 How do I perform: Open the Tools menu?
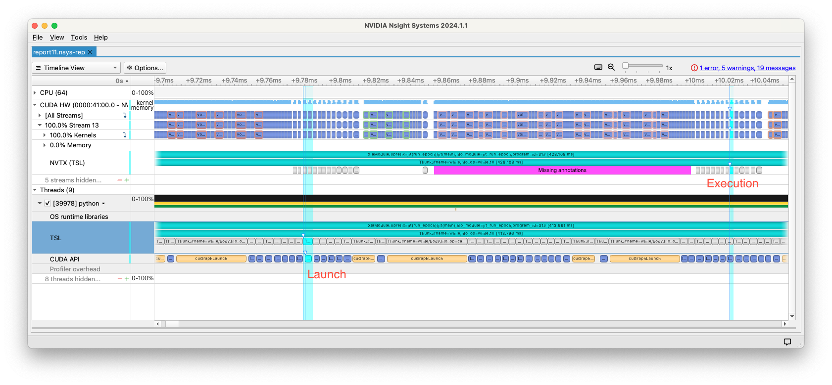(79, 38)
